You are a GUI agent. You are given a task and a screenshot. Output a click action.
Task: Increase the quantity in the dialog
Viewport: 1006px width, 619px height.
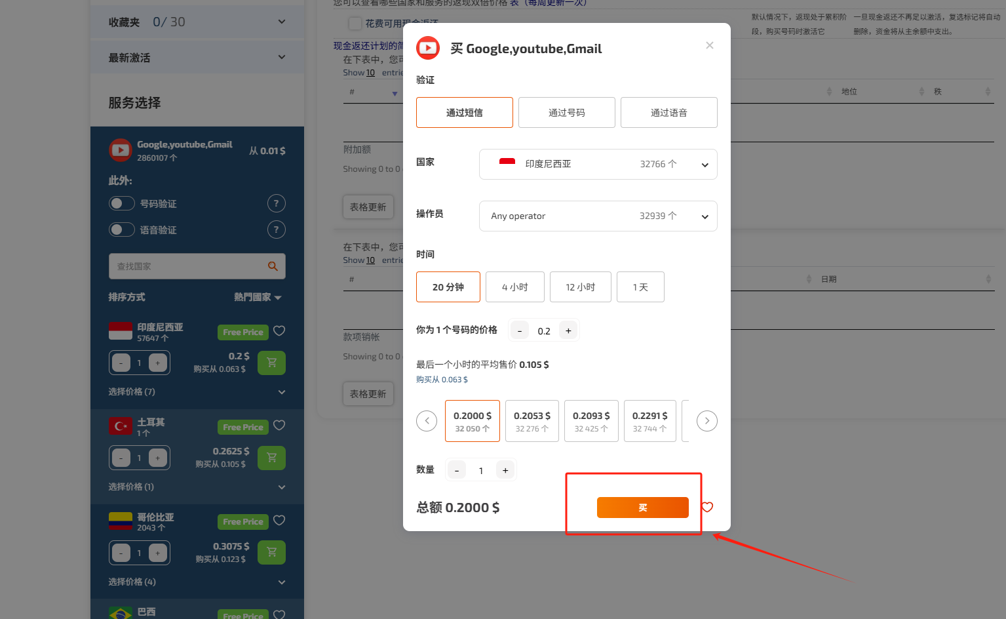[505, 470]
